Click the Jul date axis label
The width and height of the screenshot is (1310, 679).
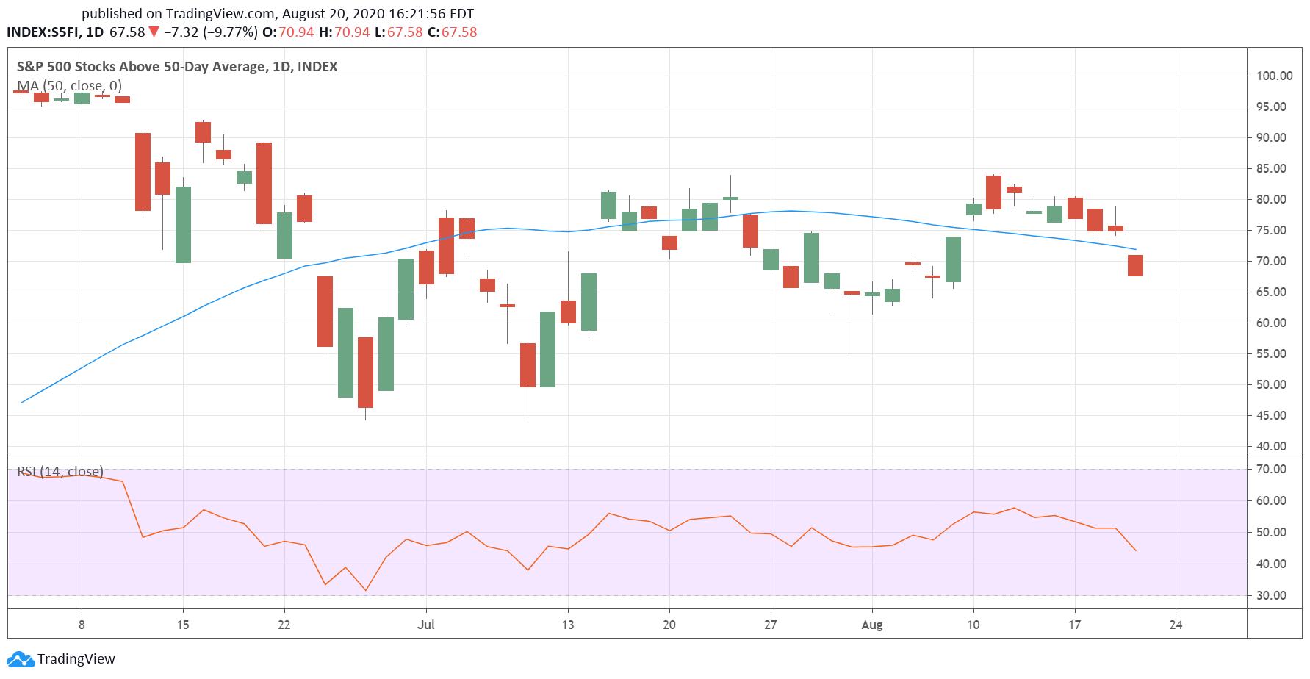426,625
